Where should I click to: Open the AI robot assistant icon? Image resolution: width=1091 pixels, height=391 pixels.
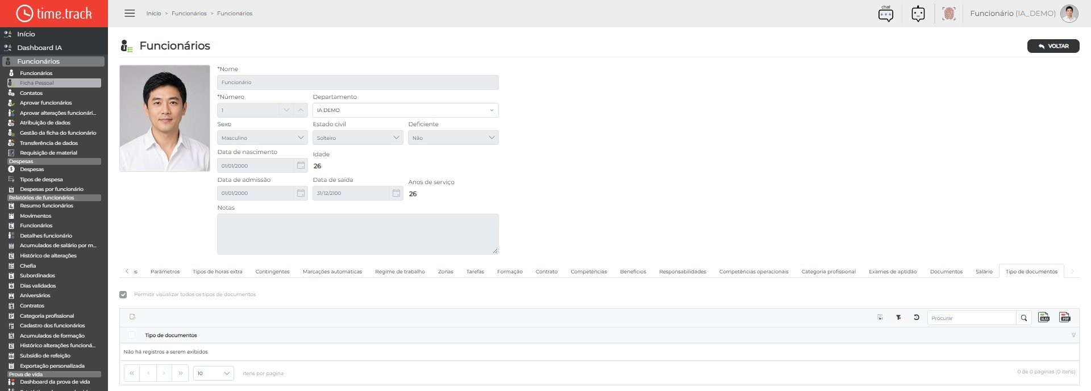click(918, 14)
